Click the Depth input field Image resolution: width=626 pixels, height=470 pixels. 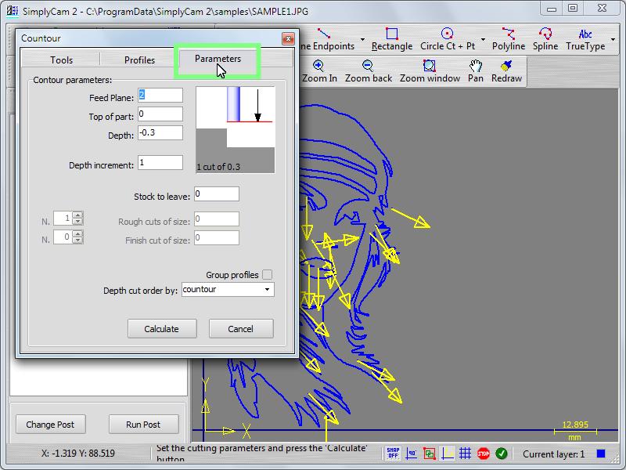(160, 132)
